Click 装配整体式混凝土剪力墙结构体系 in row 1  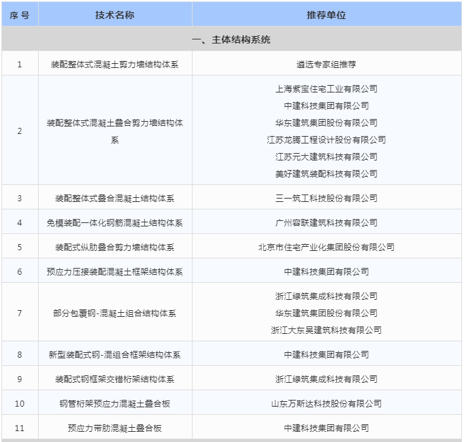(115, 65)
